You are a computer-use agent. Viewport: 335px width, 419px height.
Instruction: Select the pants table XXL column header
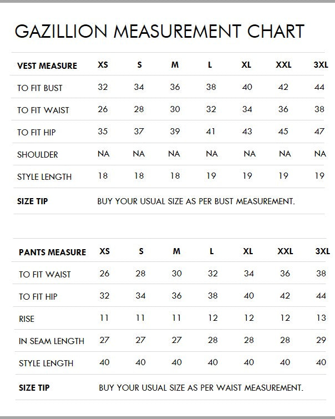tap(285, 251)
